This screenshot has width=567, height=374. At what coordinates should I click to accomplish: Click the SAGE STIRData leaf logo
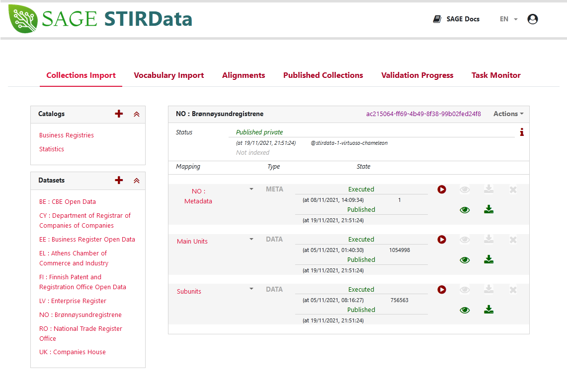[x=23, y=19]
